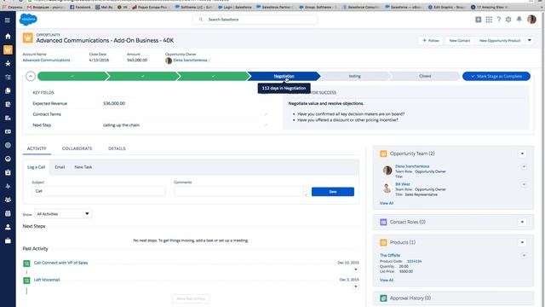Open the user profile avatar in header
The width and height of the screenshot is (545, 307).
coord(531,20)
